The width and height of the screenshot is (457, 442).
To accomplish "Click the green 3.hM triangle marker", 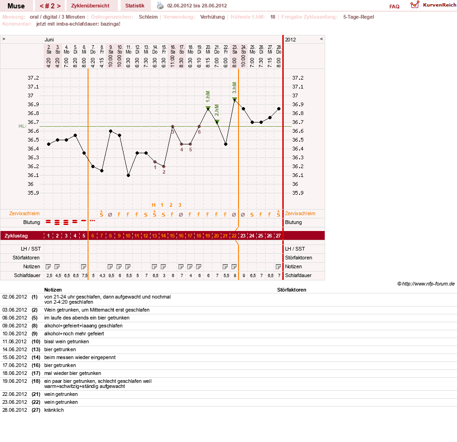I will (x=235, y=99).
